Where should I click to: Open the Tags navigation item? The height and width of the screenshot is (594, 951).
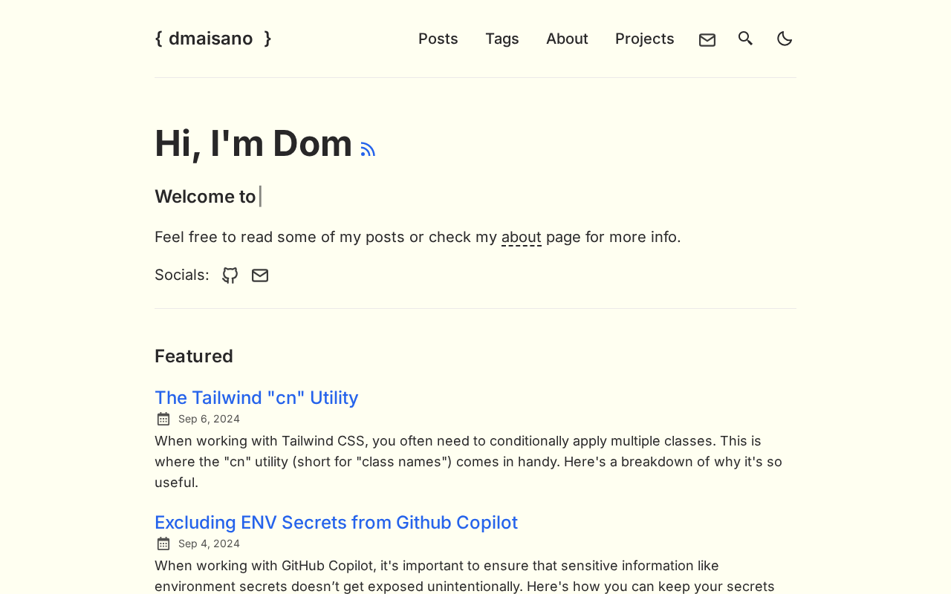click(502, 39)
